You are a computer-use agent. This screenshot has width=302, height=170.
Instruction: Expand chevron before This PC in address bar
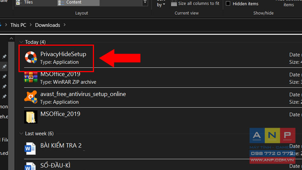(6, 25)
